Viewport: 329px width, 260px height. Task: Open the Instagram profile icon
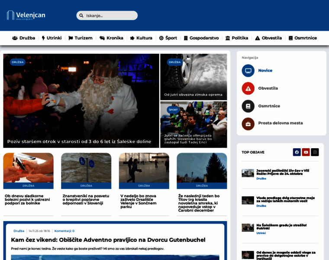(x=315, y=152)
